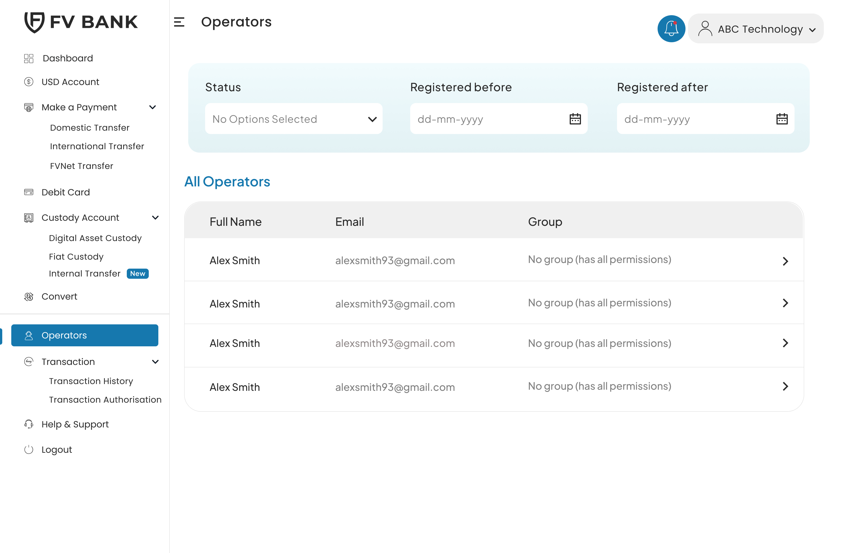The image size is (852, 553).
Task: Click the notification bell icon
Action: [671, 29]
